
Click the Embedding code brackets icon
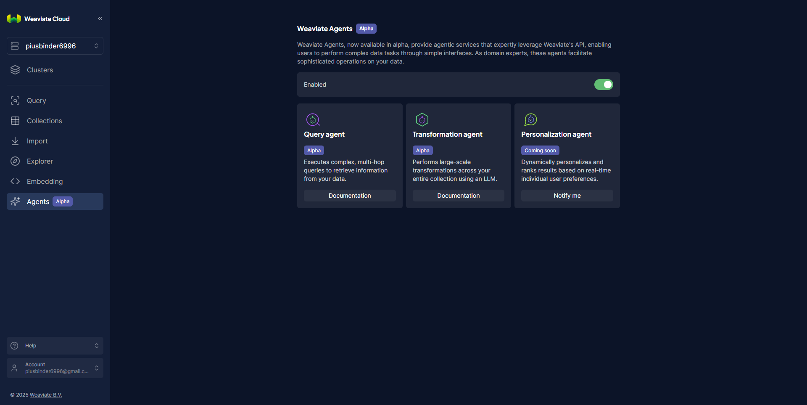[15, 181]
